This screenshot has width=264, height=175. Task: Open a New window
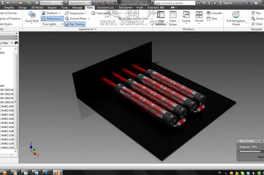tap(212, 18)
